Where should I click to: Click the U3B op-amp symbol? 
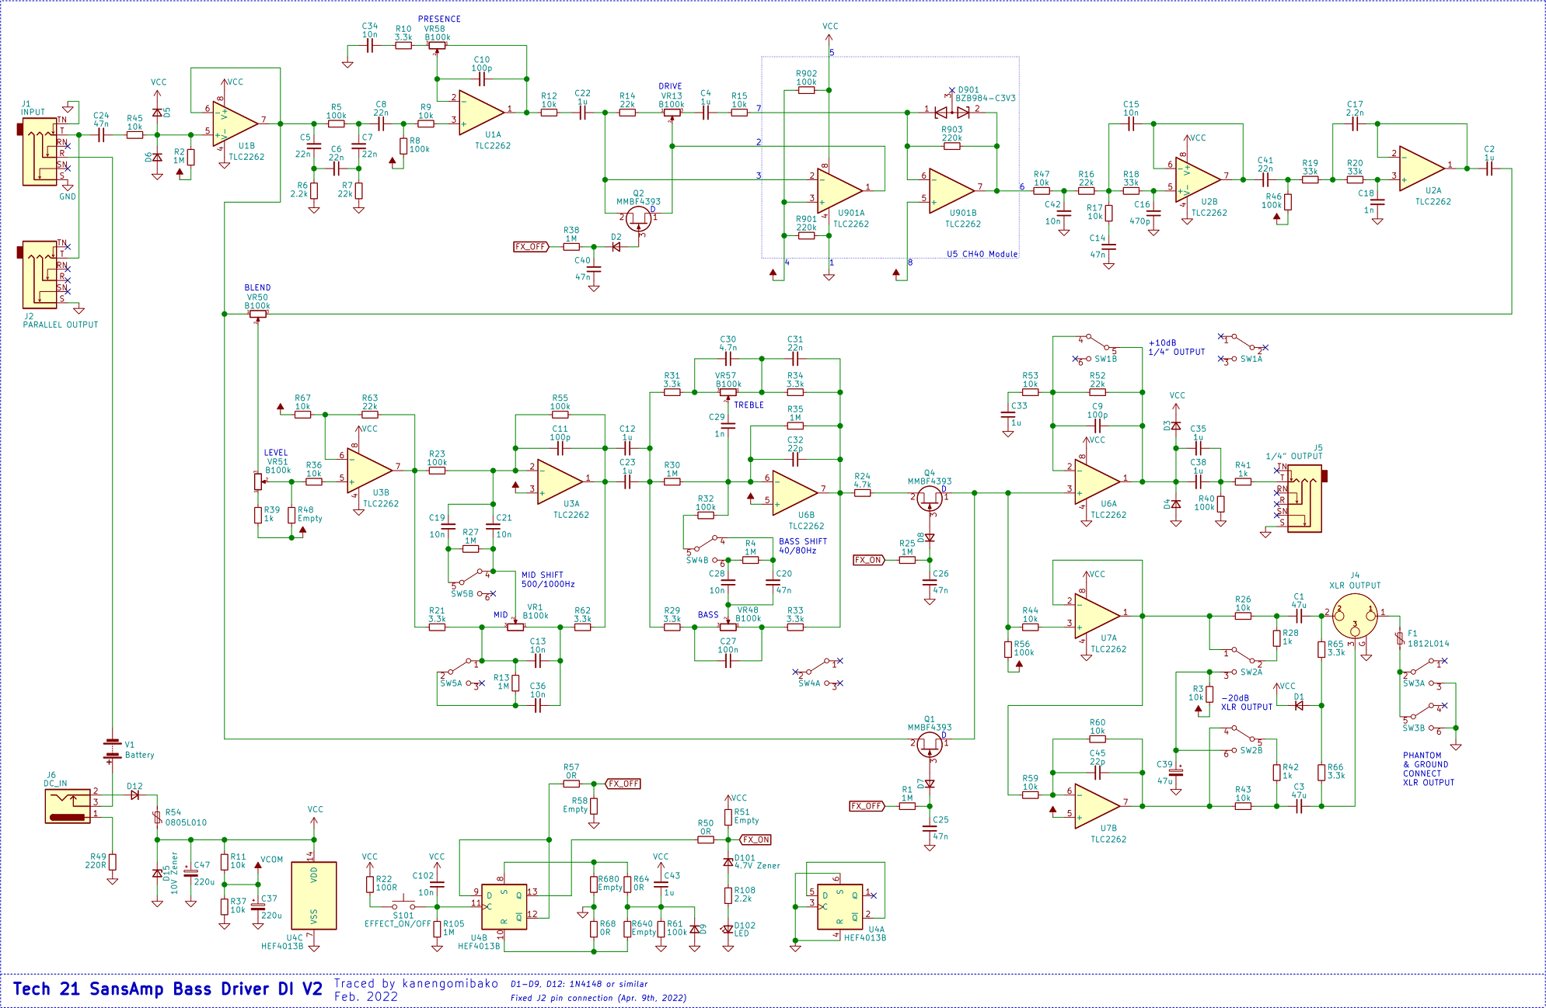[369, 470]
